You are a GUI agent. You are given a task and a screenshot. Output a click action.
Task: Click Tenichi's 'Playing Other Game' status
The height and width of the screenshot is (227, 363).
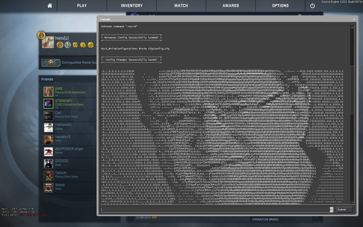[66, 177]
